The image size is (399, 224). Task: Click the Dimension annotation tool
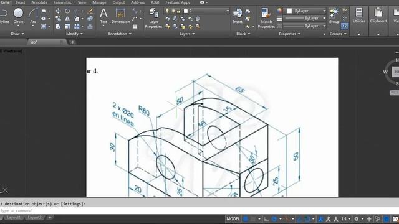click(120, 16)
